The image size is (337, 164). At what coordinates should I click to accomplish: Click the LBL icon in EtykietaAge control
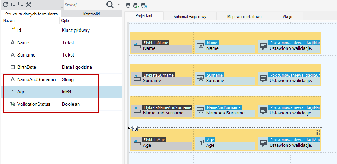(136, 143)
